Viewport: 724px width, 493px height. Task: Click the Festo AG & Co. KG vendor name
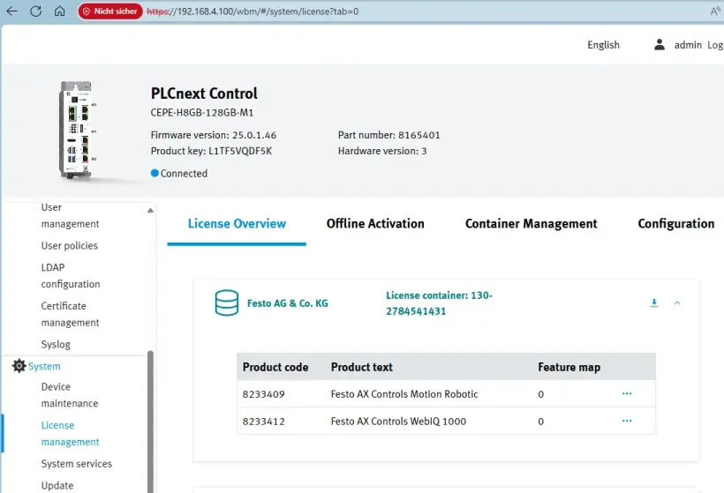click(287, 303)
